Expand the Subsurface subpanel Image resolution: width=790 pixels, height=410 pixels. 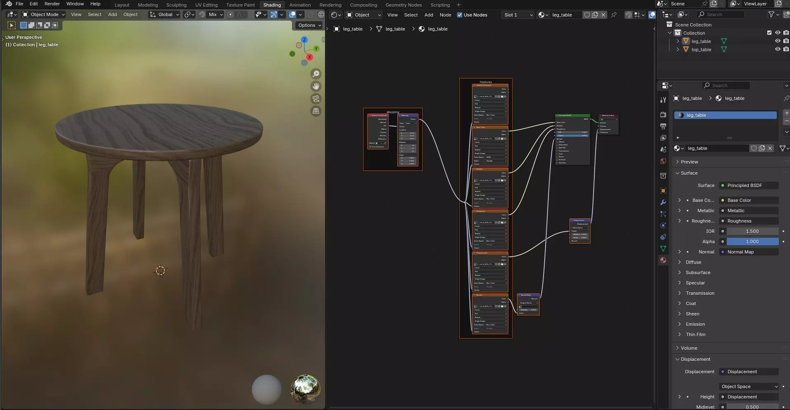[x=698, y=273]
